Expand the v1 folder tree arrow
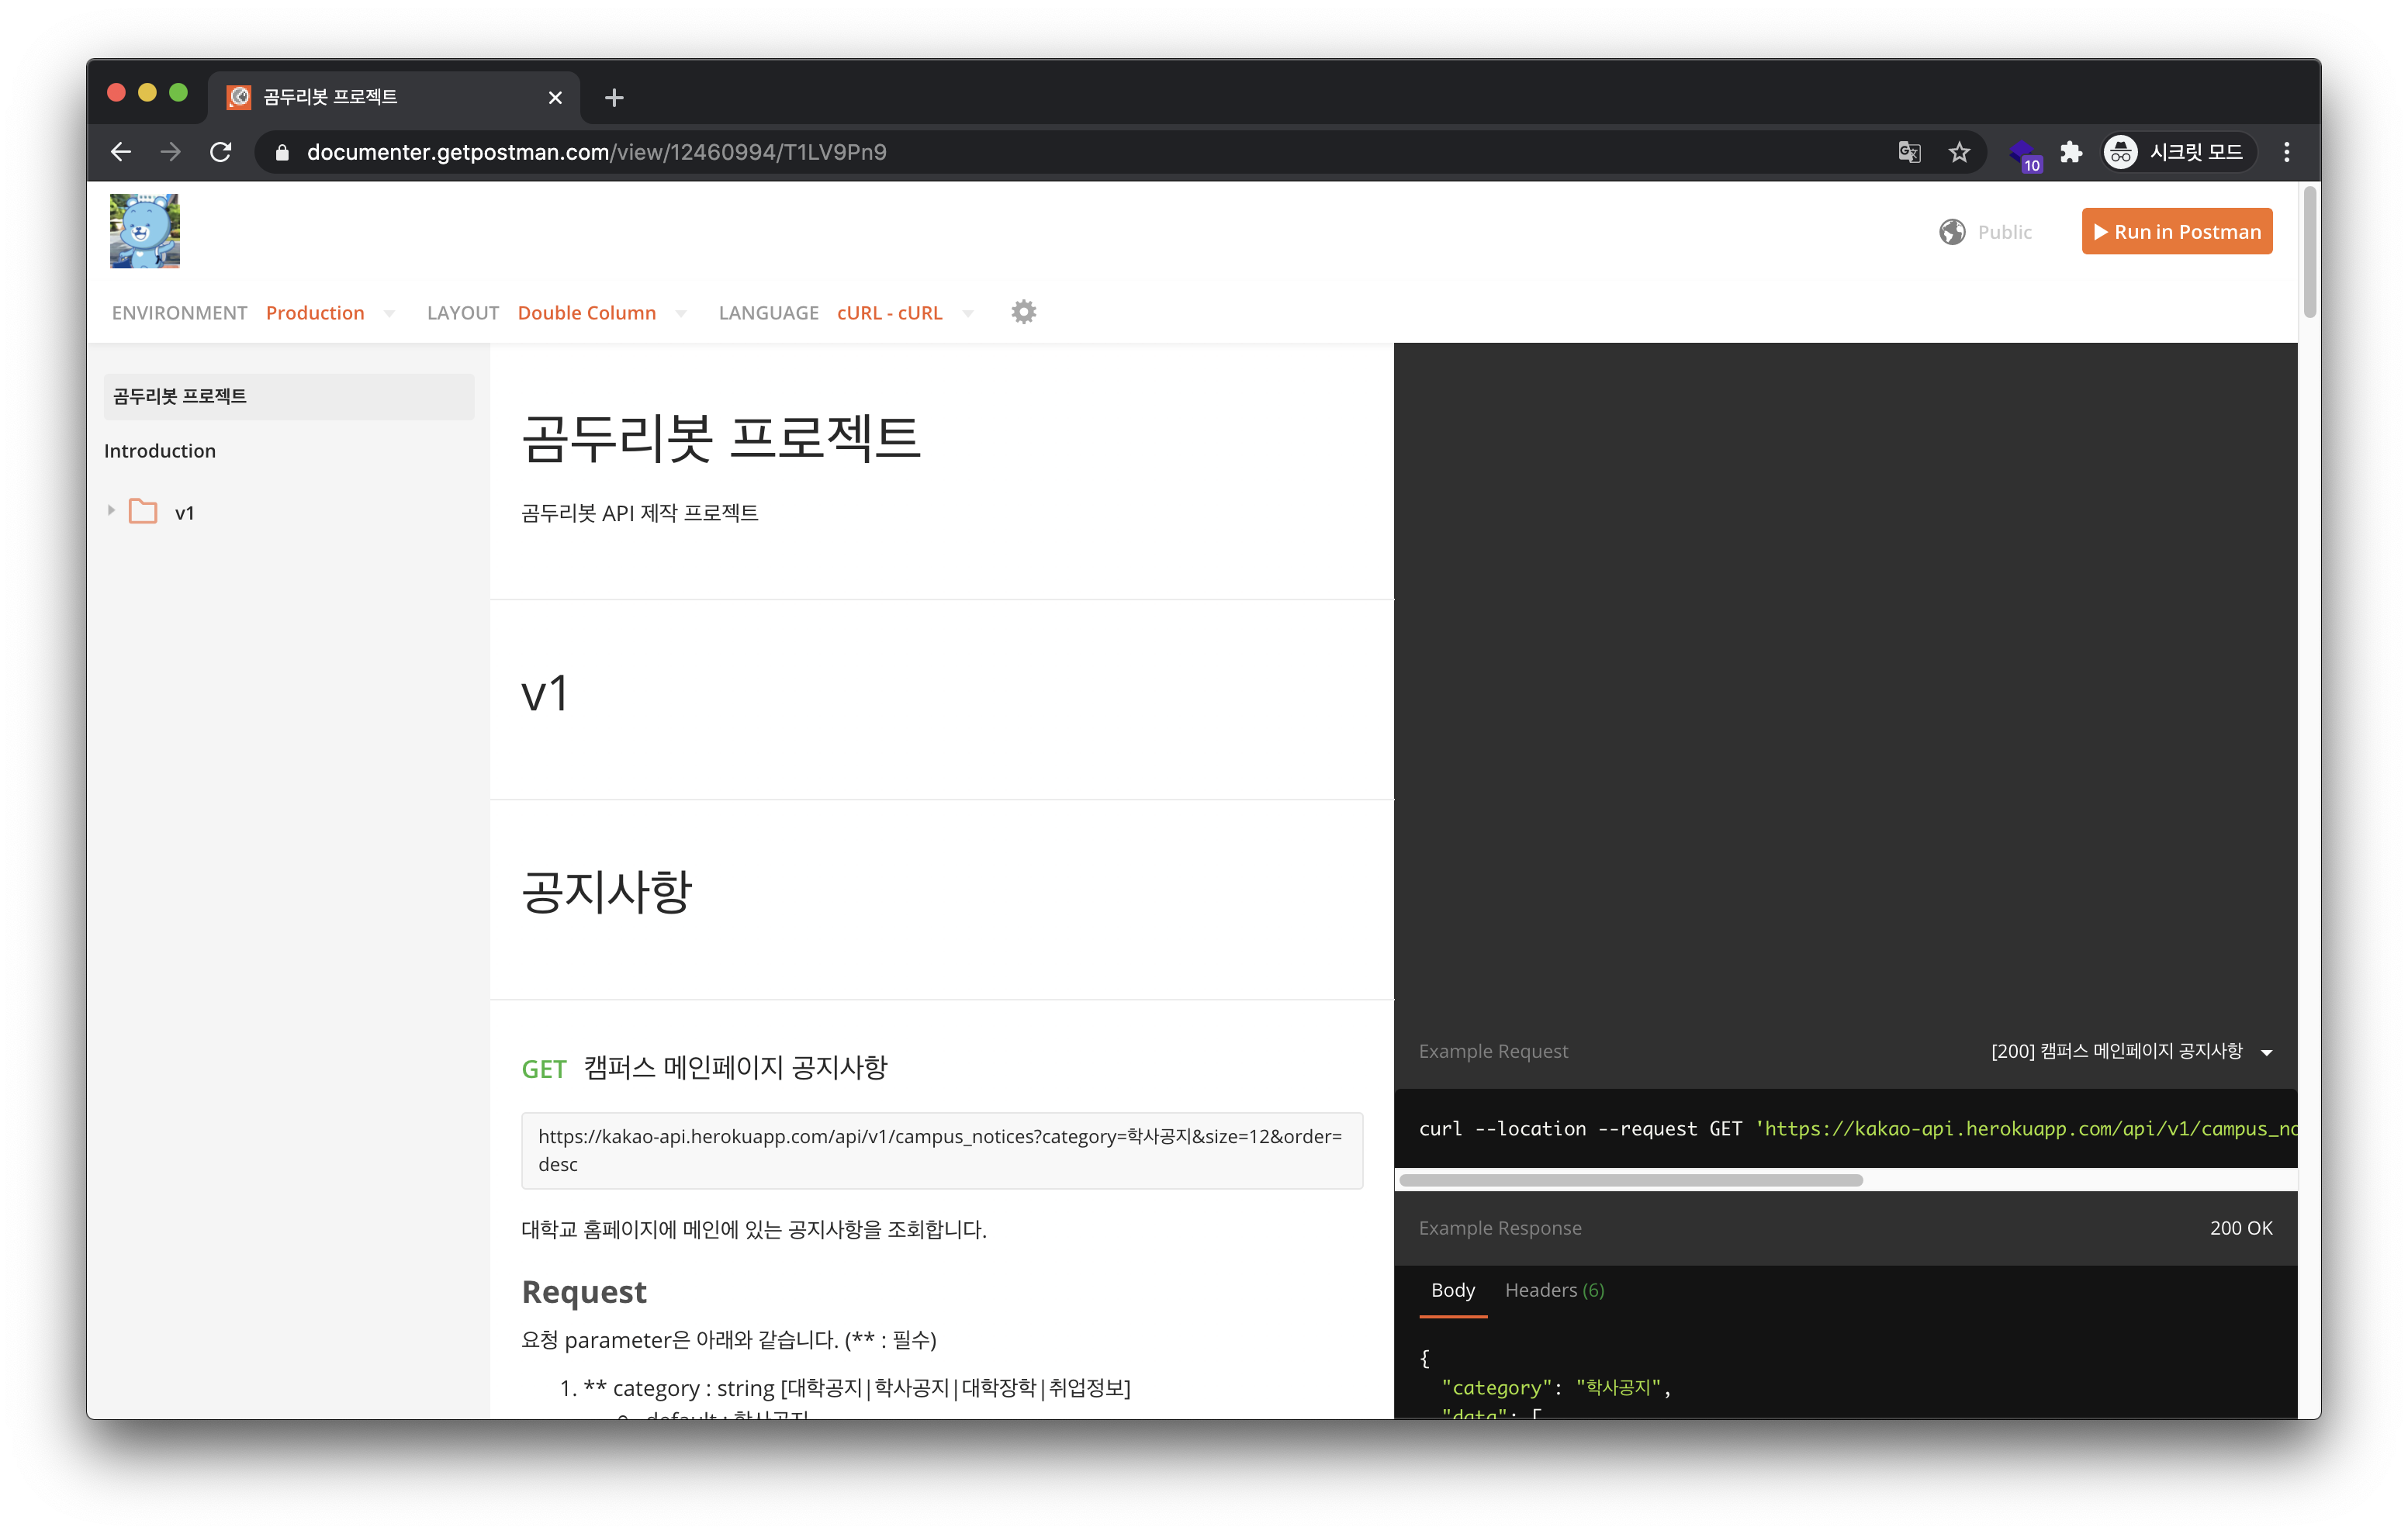The image size is (2408, 1534). (x=111, y=511)
